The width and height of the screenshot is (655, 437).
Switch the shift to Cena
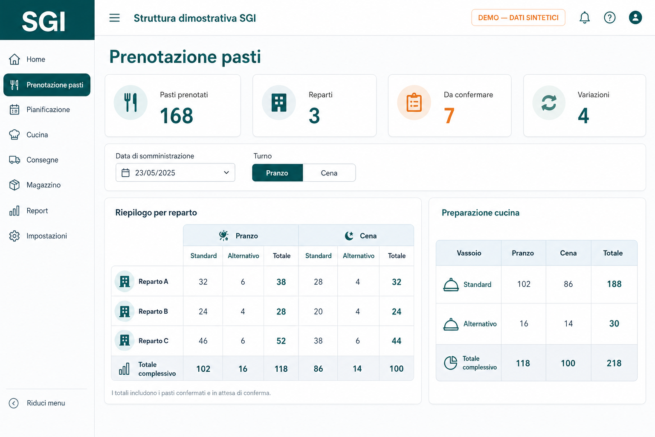point(329,173)
